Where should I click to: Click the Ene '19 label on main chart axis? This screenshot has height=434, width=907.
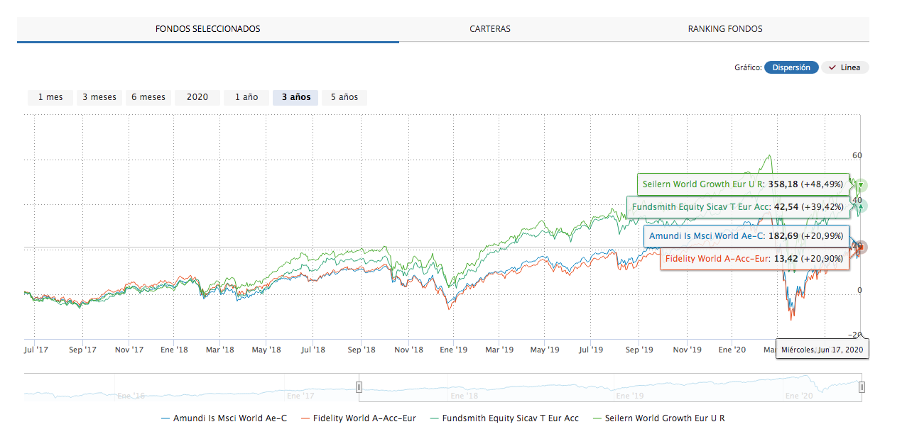click(453, 350)
